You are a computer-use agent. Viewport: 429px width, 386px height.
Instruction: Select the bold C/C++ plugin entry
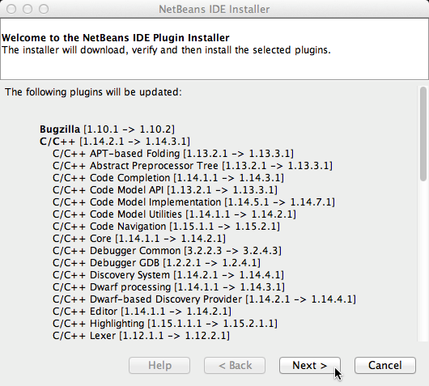pos(115,142)
